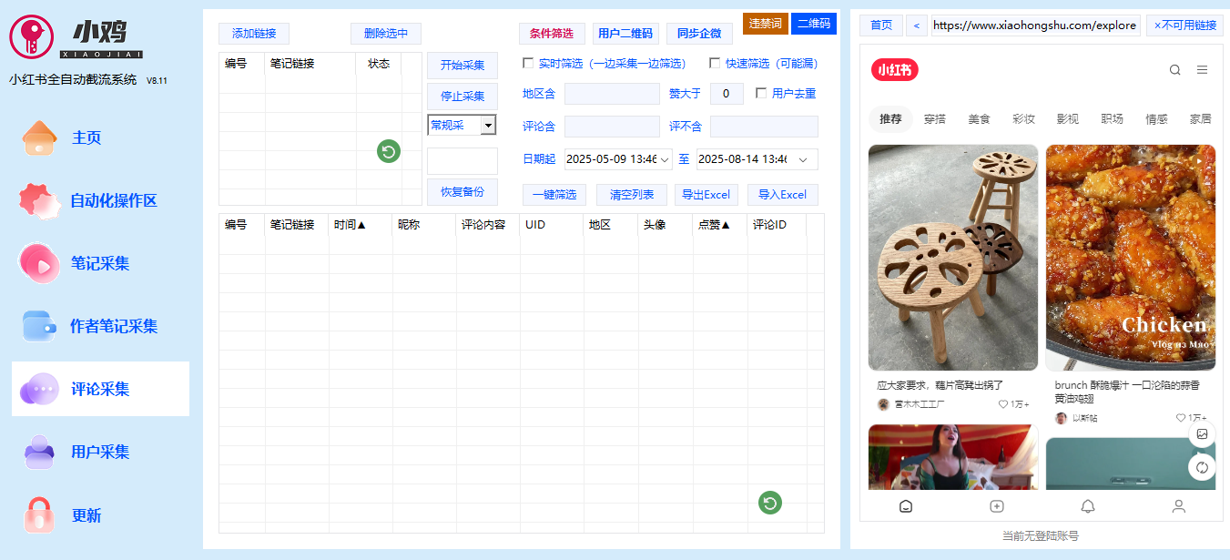This screenshot has width=1230, height=560.
Task: Open the 用户采集 user icon
Action: click(39, 452)
